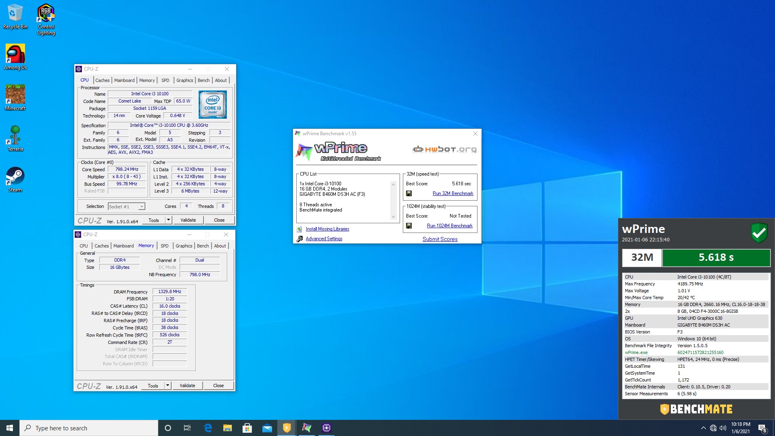The height and width of the screenshot is (436, 775).
Task: Open the notification center icon
Action: tap(762, 428)
